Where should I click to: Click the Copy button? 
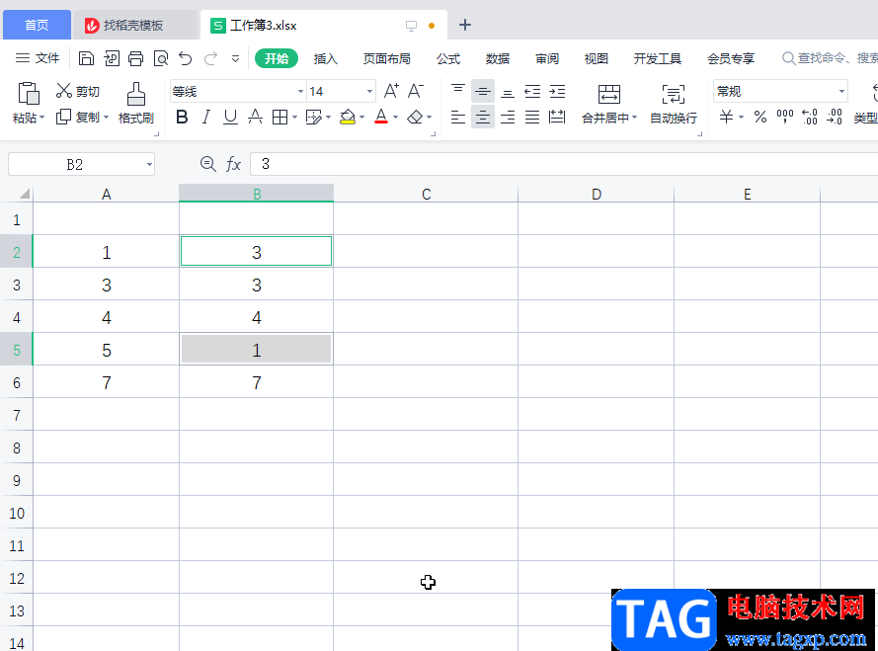coord(82,118)
